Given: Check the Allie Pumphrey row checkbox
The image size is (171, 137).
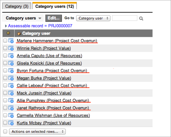Looking at the screenshot, I should [5, 100].
